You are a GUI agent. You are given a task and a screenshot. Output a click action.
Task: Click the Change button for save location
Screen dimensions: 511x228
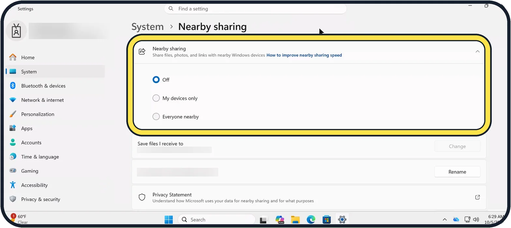pos(457,146)
